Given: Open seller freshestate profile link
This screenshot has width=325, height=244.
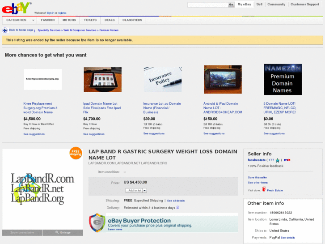Looking at the screenshot, I should click(257, 160).
